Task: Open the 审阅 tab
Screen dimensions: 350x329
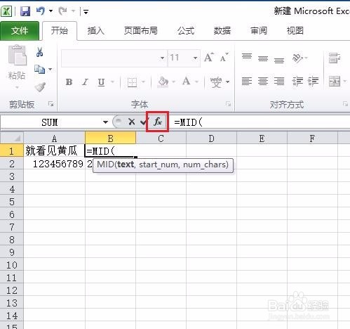Action: [x=259, y=31]
